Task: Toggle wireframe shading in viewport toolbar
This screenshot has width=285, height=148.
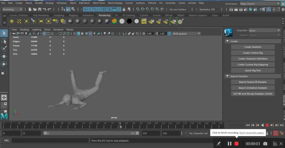Action: point(74,34)
